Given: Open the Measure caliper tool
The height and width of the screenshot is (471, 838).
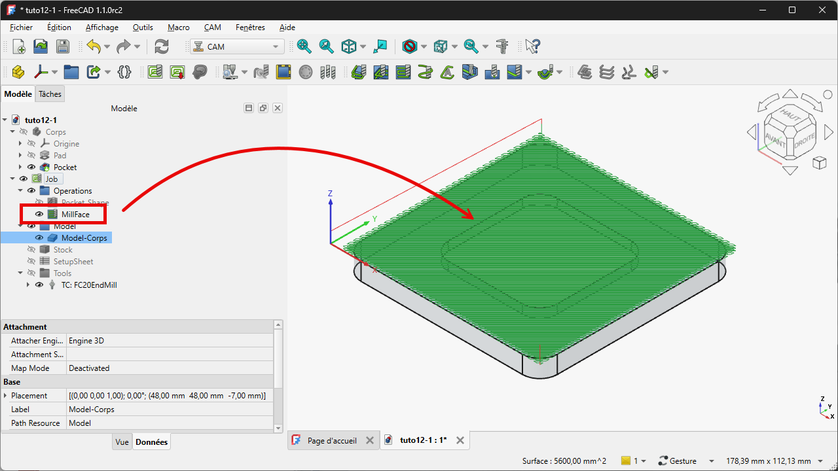Looking at the screenshot, I should (502, 46).
